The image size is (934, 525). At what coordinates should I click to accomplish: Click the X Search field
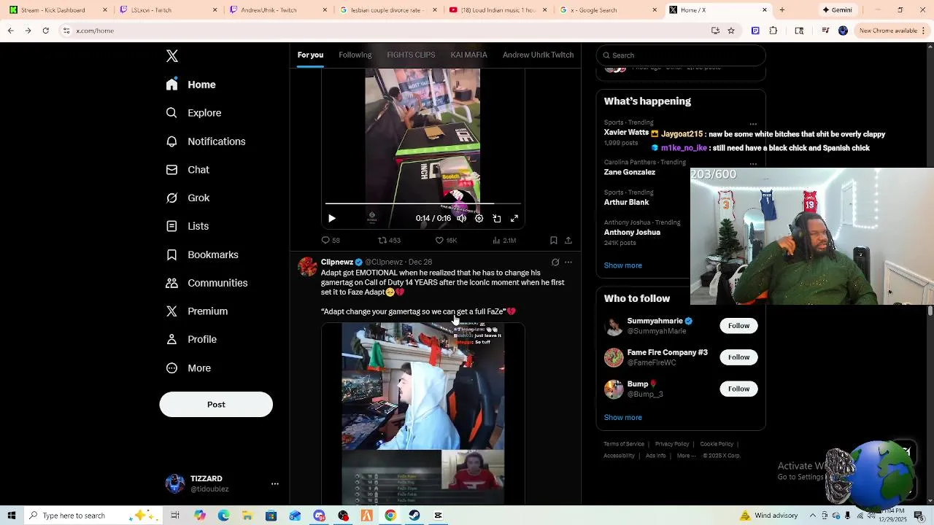coord(680,55)
